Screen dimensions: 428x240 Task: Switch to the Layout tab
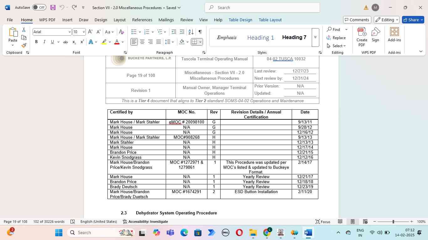click(x=120, y=20)
